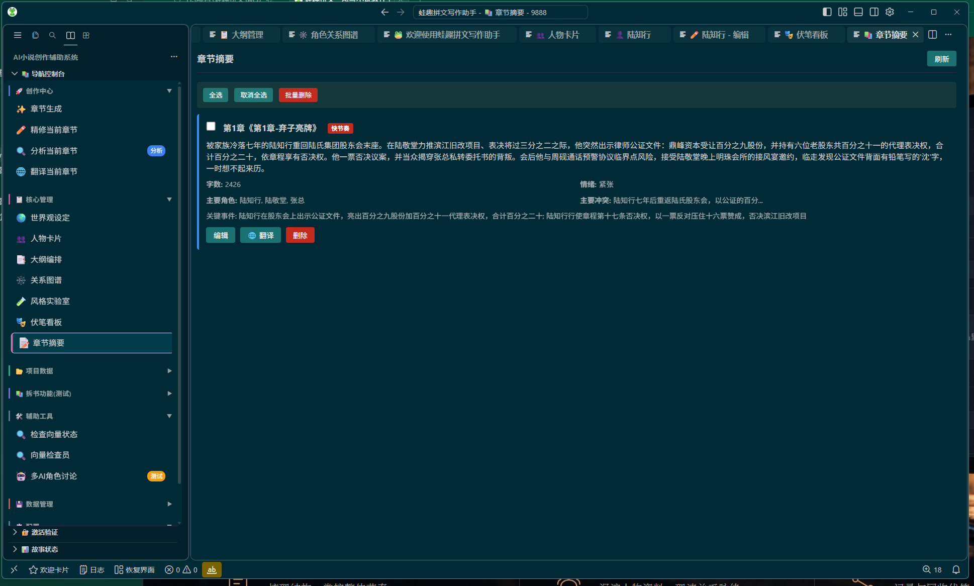Click the 编辑 button for chapter 1

221,235
